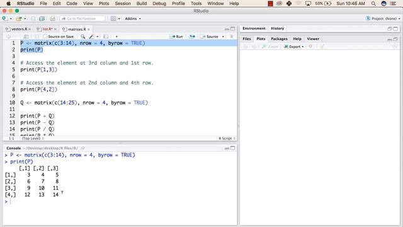Expand the panes layout dropdown arrow
Screen dimensions: 403x227
tap(119, 19)
